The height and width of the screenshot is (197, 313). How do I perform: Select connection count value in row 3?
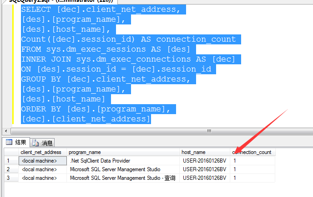coord(252,178)
